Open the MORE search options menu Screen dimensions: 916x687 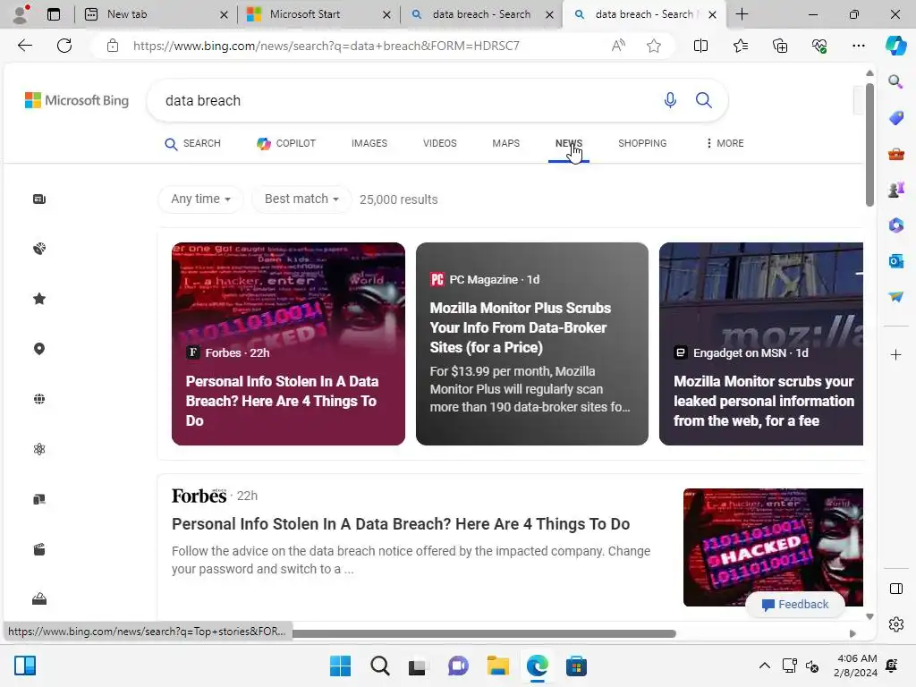[x=725, y=143]
